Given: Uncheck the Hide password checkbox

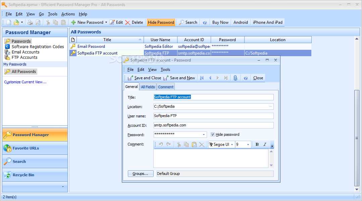Looking at the screenshot, I should click(x=213, y=134).
